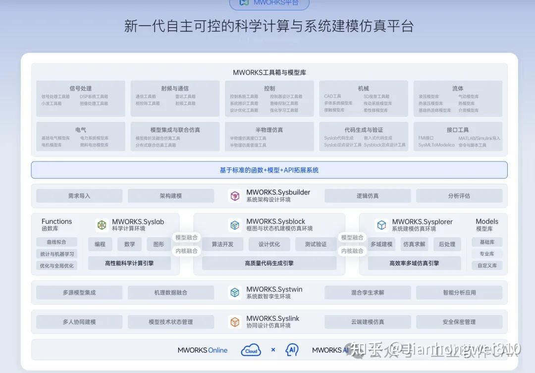This screenshot has height=373, width=535.
Task: Click the 雷达工具箱 text in 射频与通信
Action: [x=185, y=97]
